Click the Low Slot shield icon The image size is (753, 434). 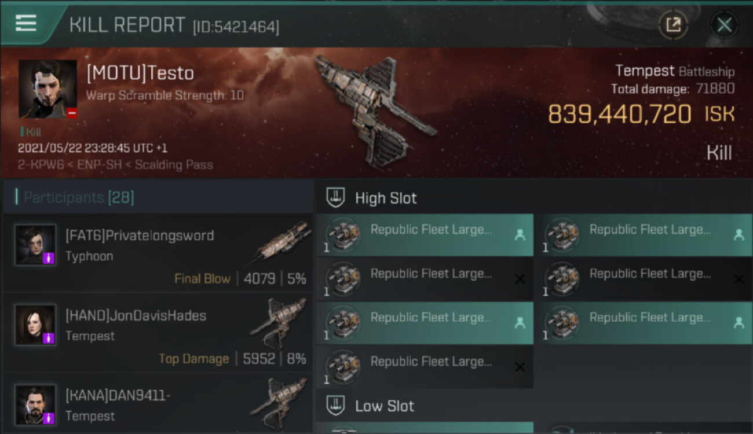click(336, 406)
